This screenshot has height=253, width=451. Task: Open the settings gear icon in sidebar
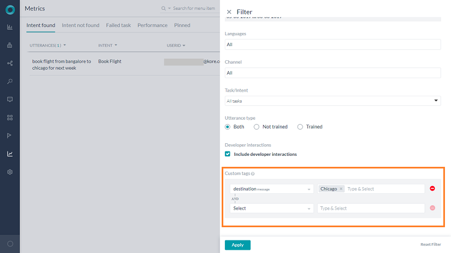[10, 172]
